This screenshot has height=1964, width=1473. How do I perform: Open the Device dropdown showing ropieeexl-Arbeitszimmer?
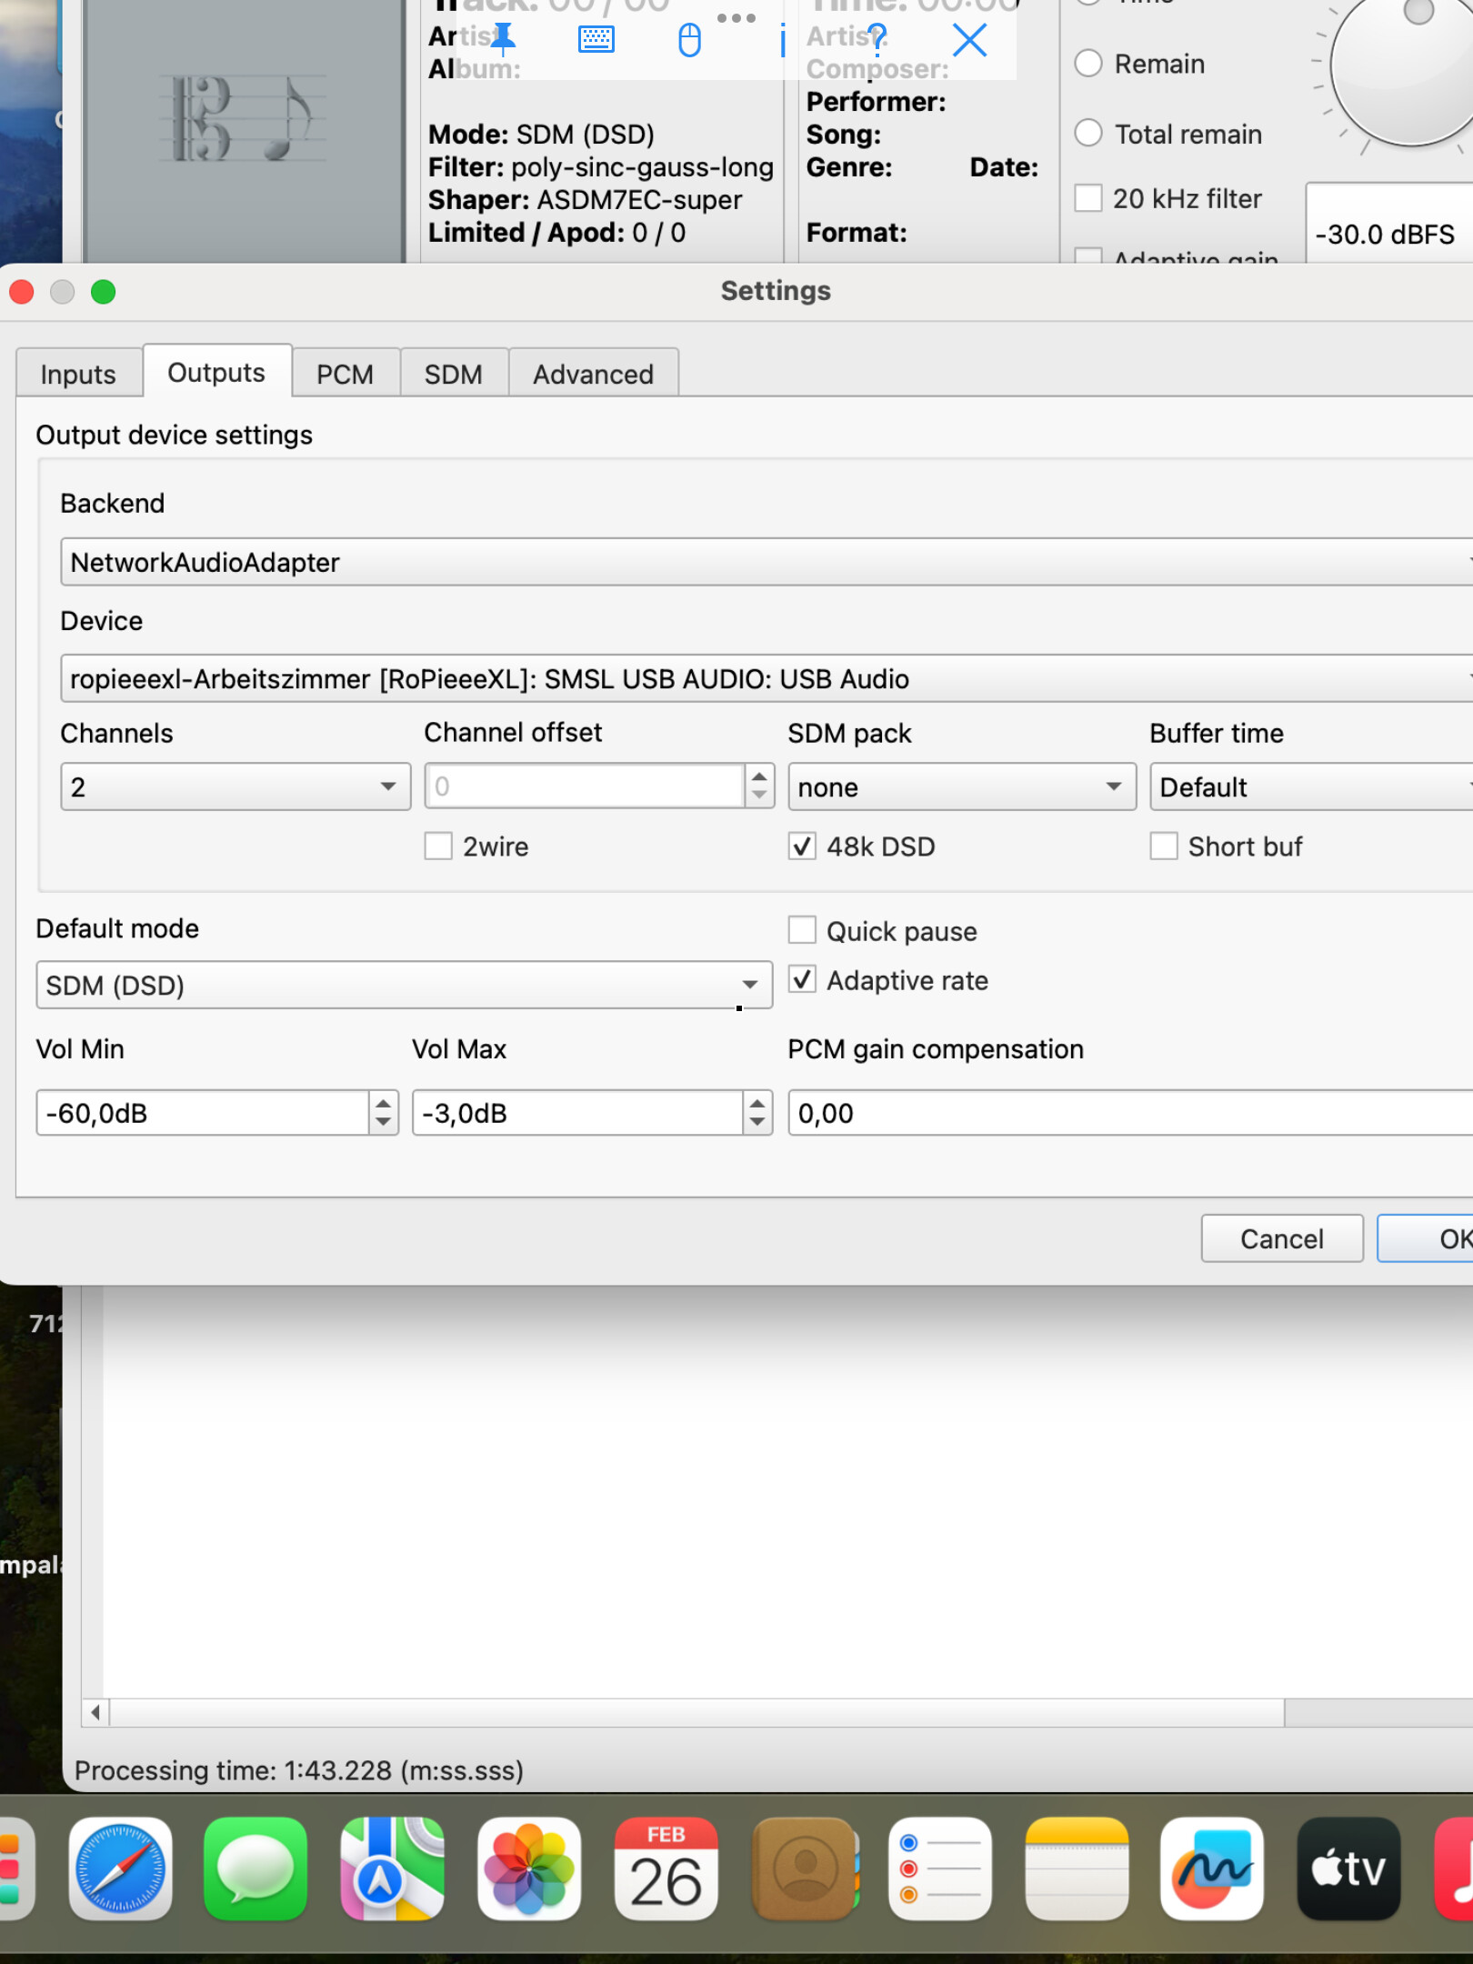[x=767, y=678]
